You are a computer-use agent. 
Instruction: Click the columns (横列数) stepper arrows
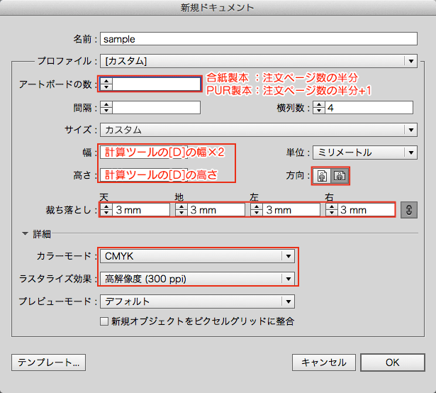click(319, 108)
